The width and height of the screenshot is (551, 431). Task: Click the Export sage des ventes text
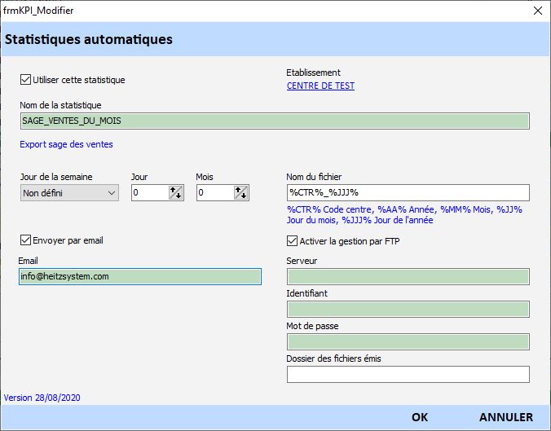(66, 144)
